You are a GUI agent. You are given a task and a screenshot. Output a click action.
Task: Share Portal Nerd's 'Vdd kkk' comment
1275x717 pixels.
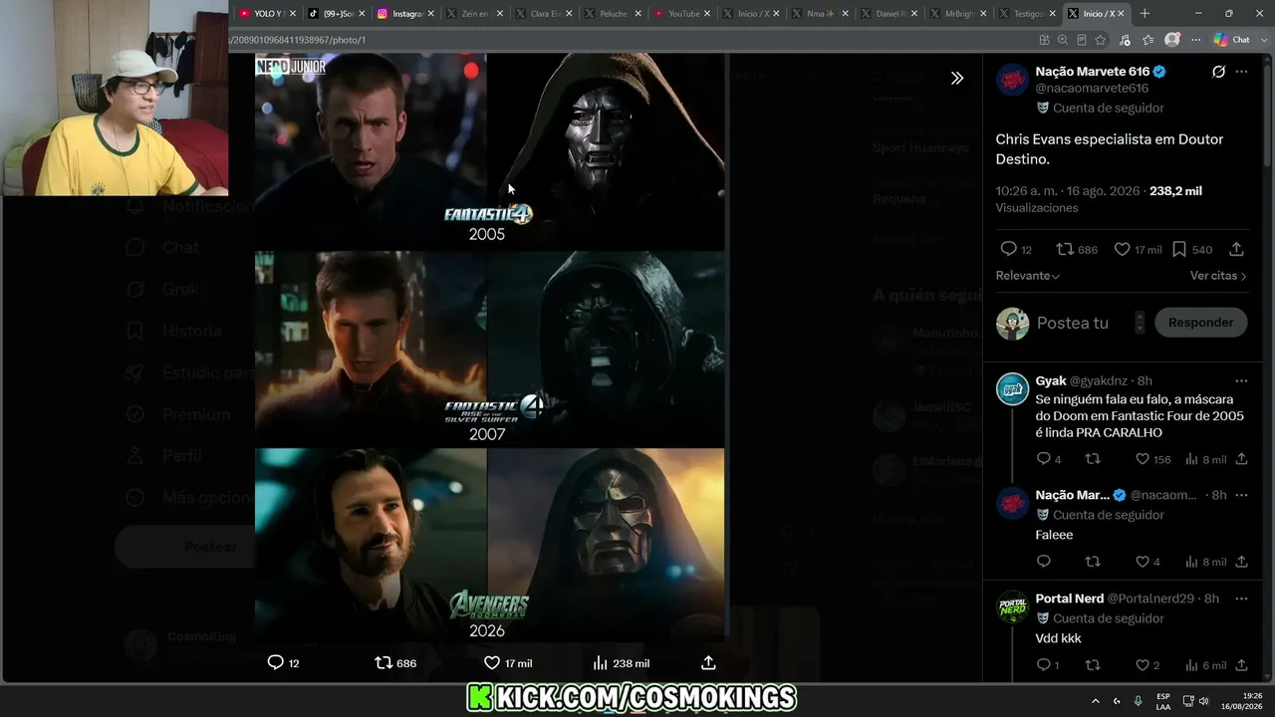[1241, 665]
